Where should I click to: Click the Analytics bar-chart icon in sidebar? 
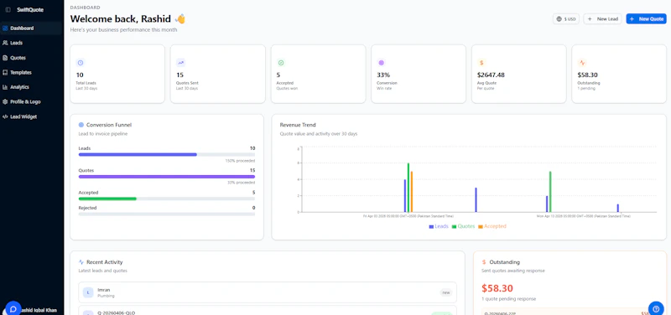[x=5, y=87]
